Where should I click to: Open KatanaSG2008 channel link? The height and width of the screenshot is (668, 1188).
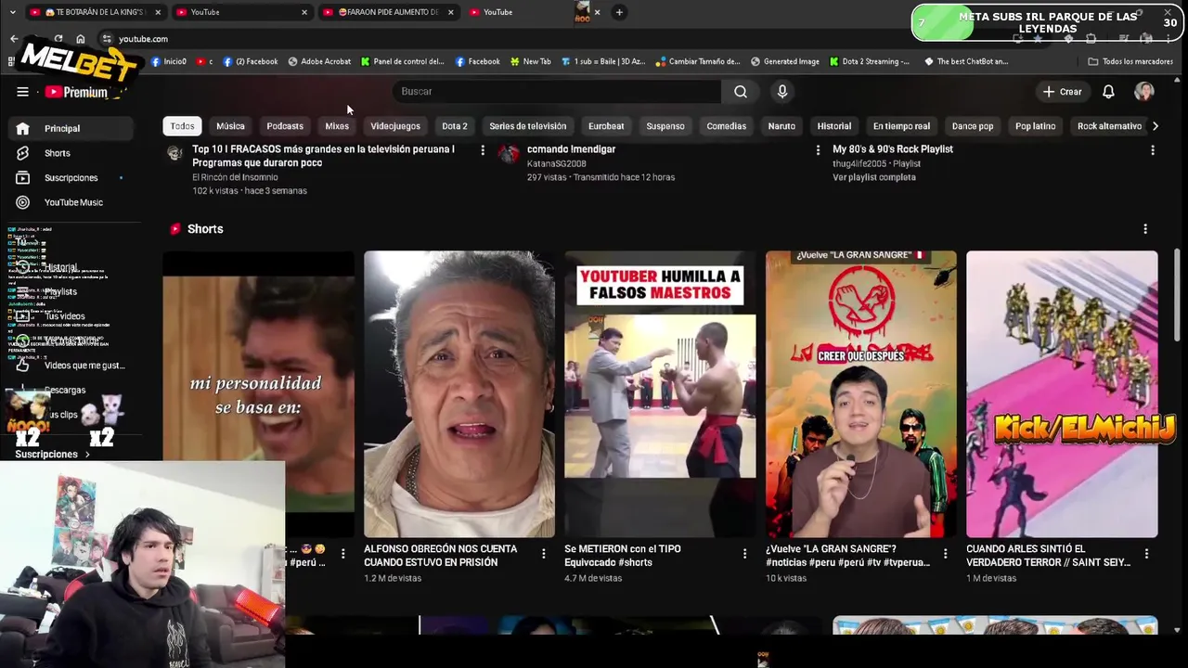tap(557, 164)
